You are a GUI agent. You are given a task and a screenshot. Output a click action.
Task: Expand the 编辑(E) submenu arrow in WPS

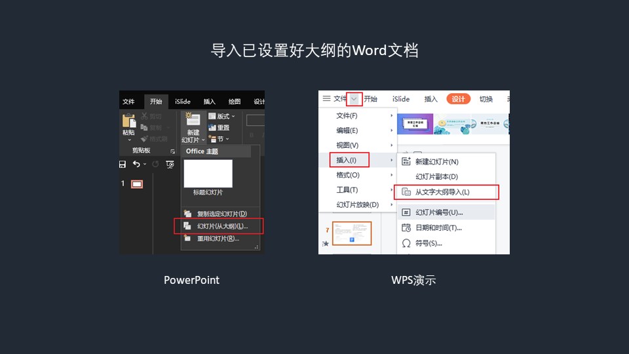tap(392, 130)
